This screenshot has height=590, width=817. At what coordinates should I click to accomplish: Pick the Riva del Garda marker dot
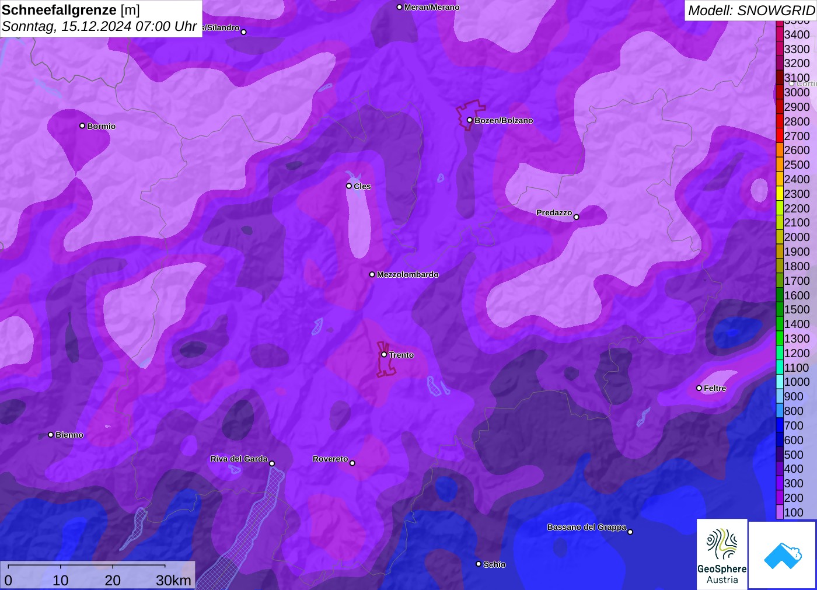pyautogui.click(x=272, y=463)
